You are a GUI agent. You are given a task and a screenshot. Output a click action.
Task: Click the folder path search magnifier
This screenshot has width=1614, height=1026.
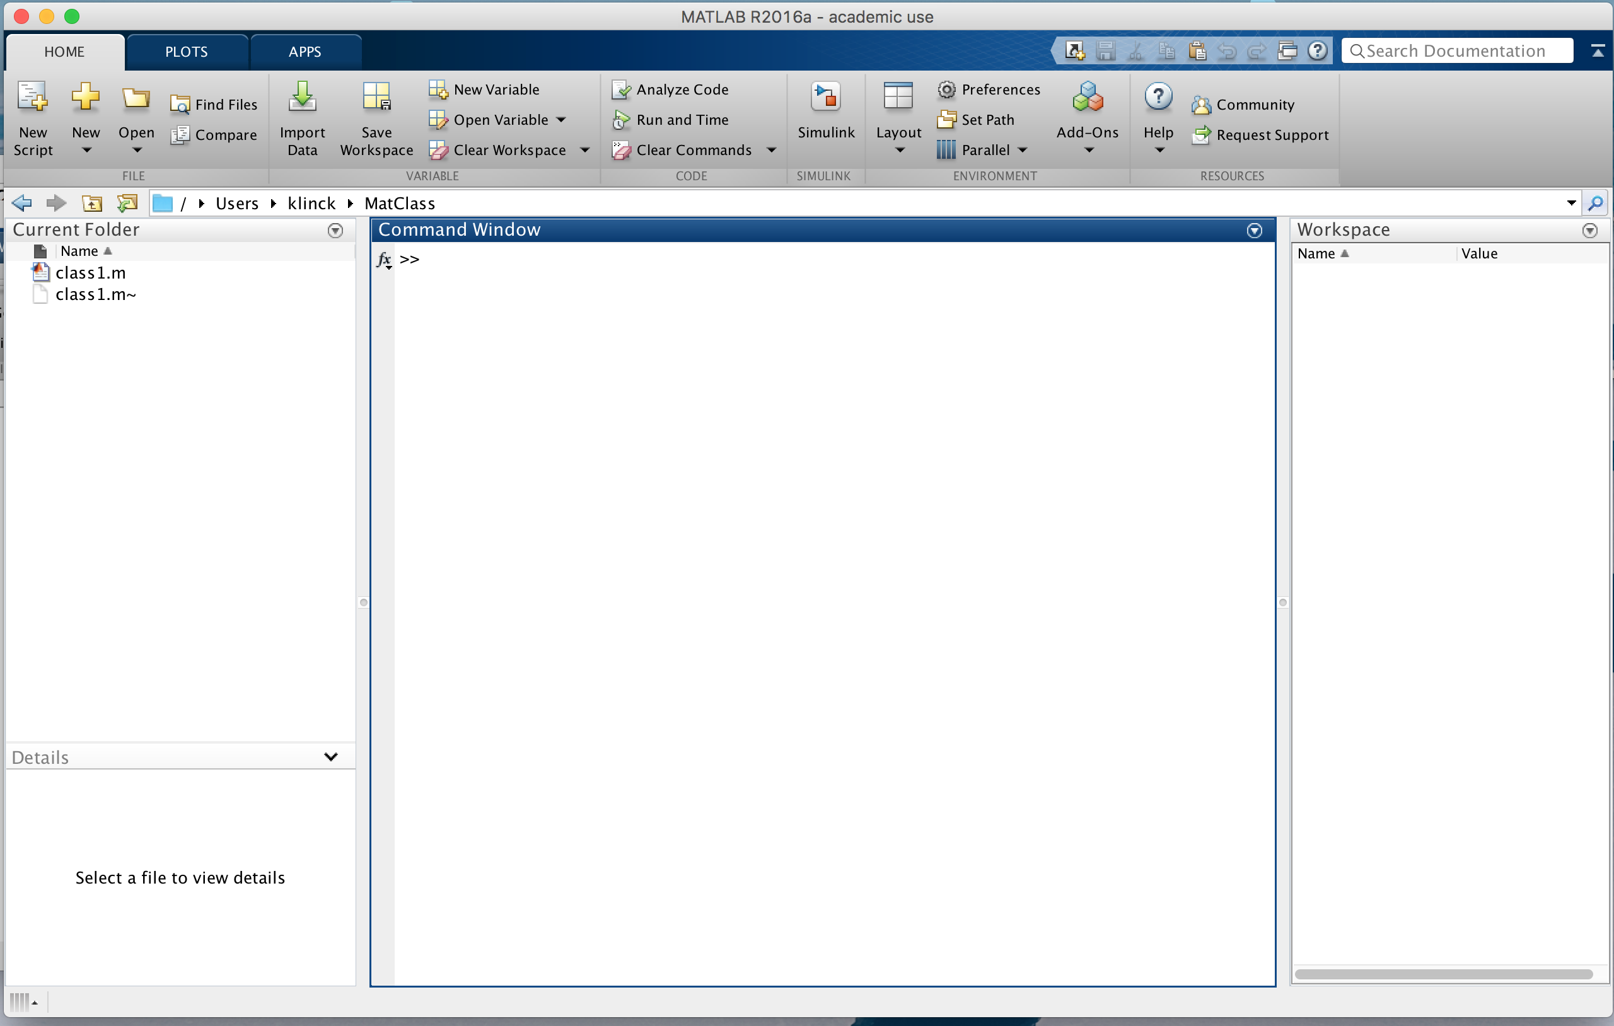(x=1596, y=203)
